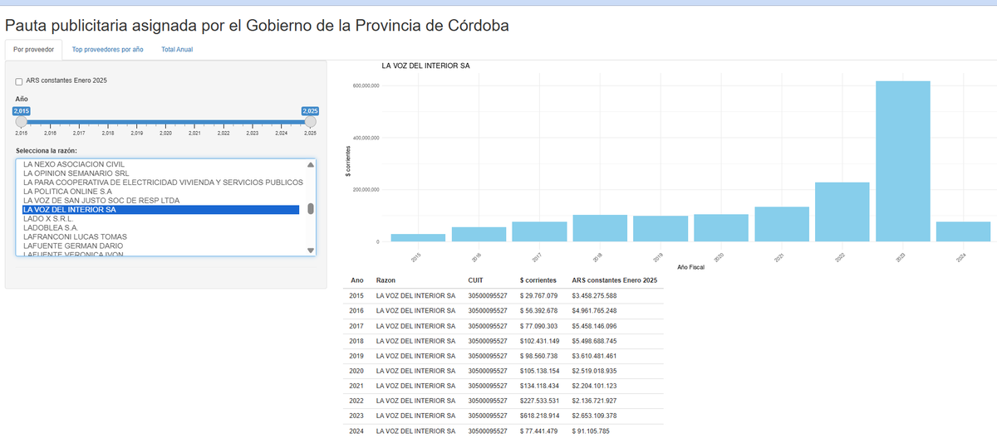
Task: Click the $3.458.275.588 table cell
Action: (x=594, y=295)
